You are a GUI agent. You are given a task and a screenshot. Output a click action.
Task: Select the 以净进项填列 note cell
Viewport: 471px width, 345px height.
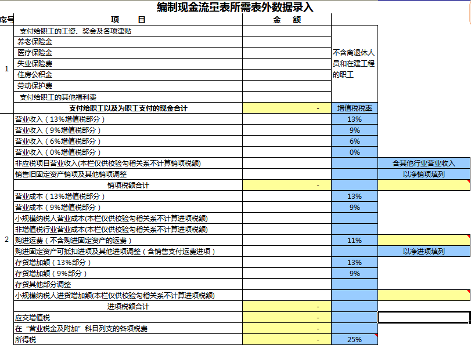(424, 250)
